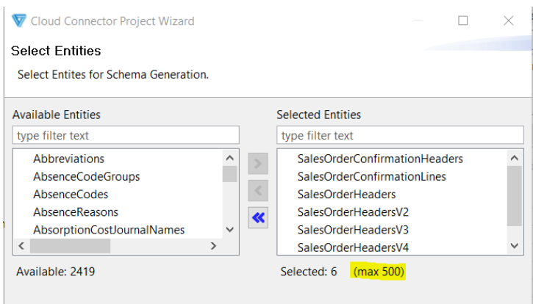Select Abbreviations in Available Entities
The height and width of the screenshot is (304, 533).
[68, 159]
